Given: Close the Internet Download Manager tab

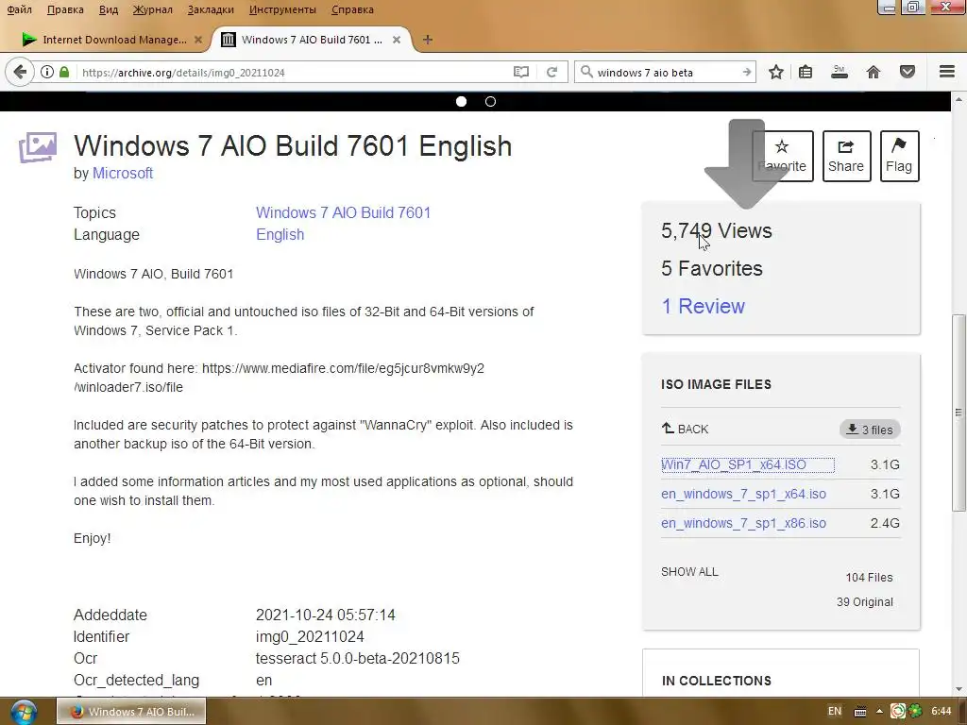Looking at the screenshot, I should click(x=198, y=40).
